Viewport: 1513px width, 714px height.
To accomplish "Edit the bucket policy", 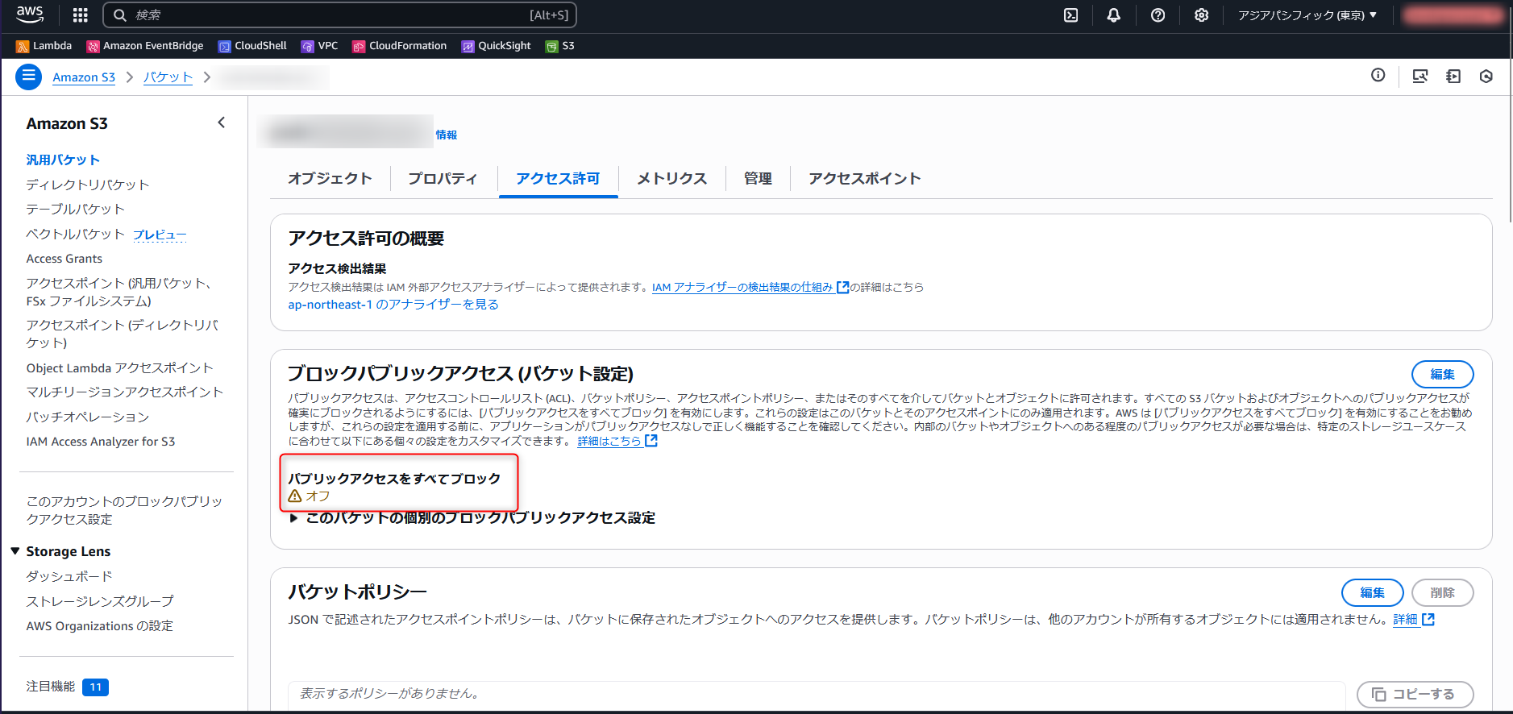I will point(1372,592).
